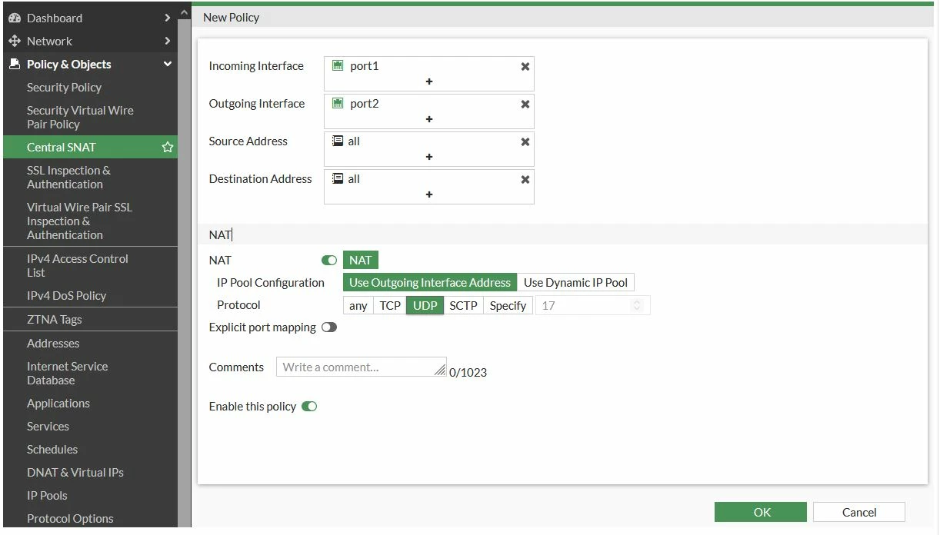Remove 'all' from Source Address
Image resolution: width=940 pixels, height=535 pixels.
tap(525, 141)
